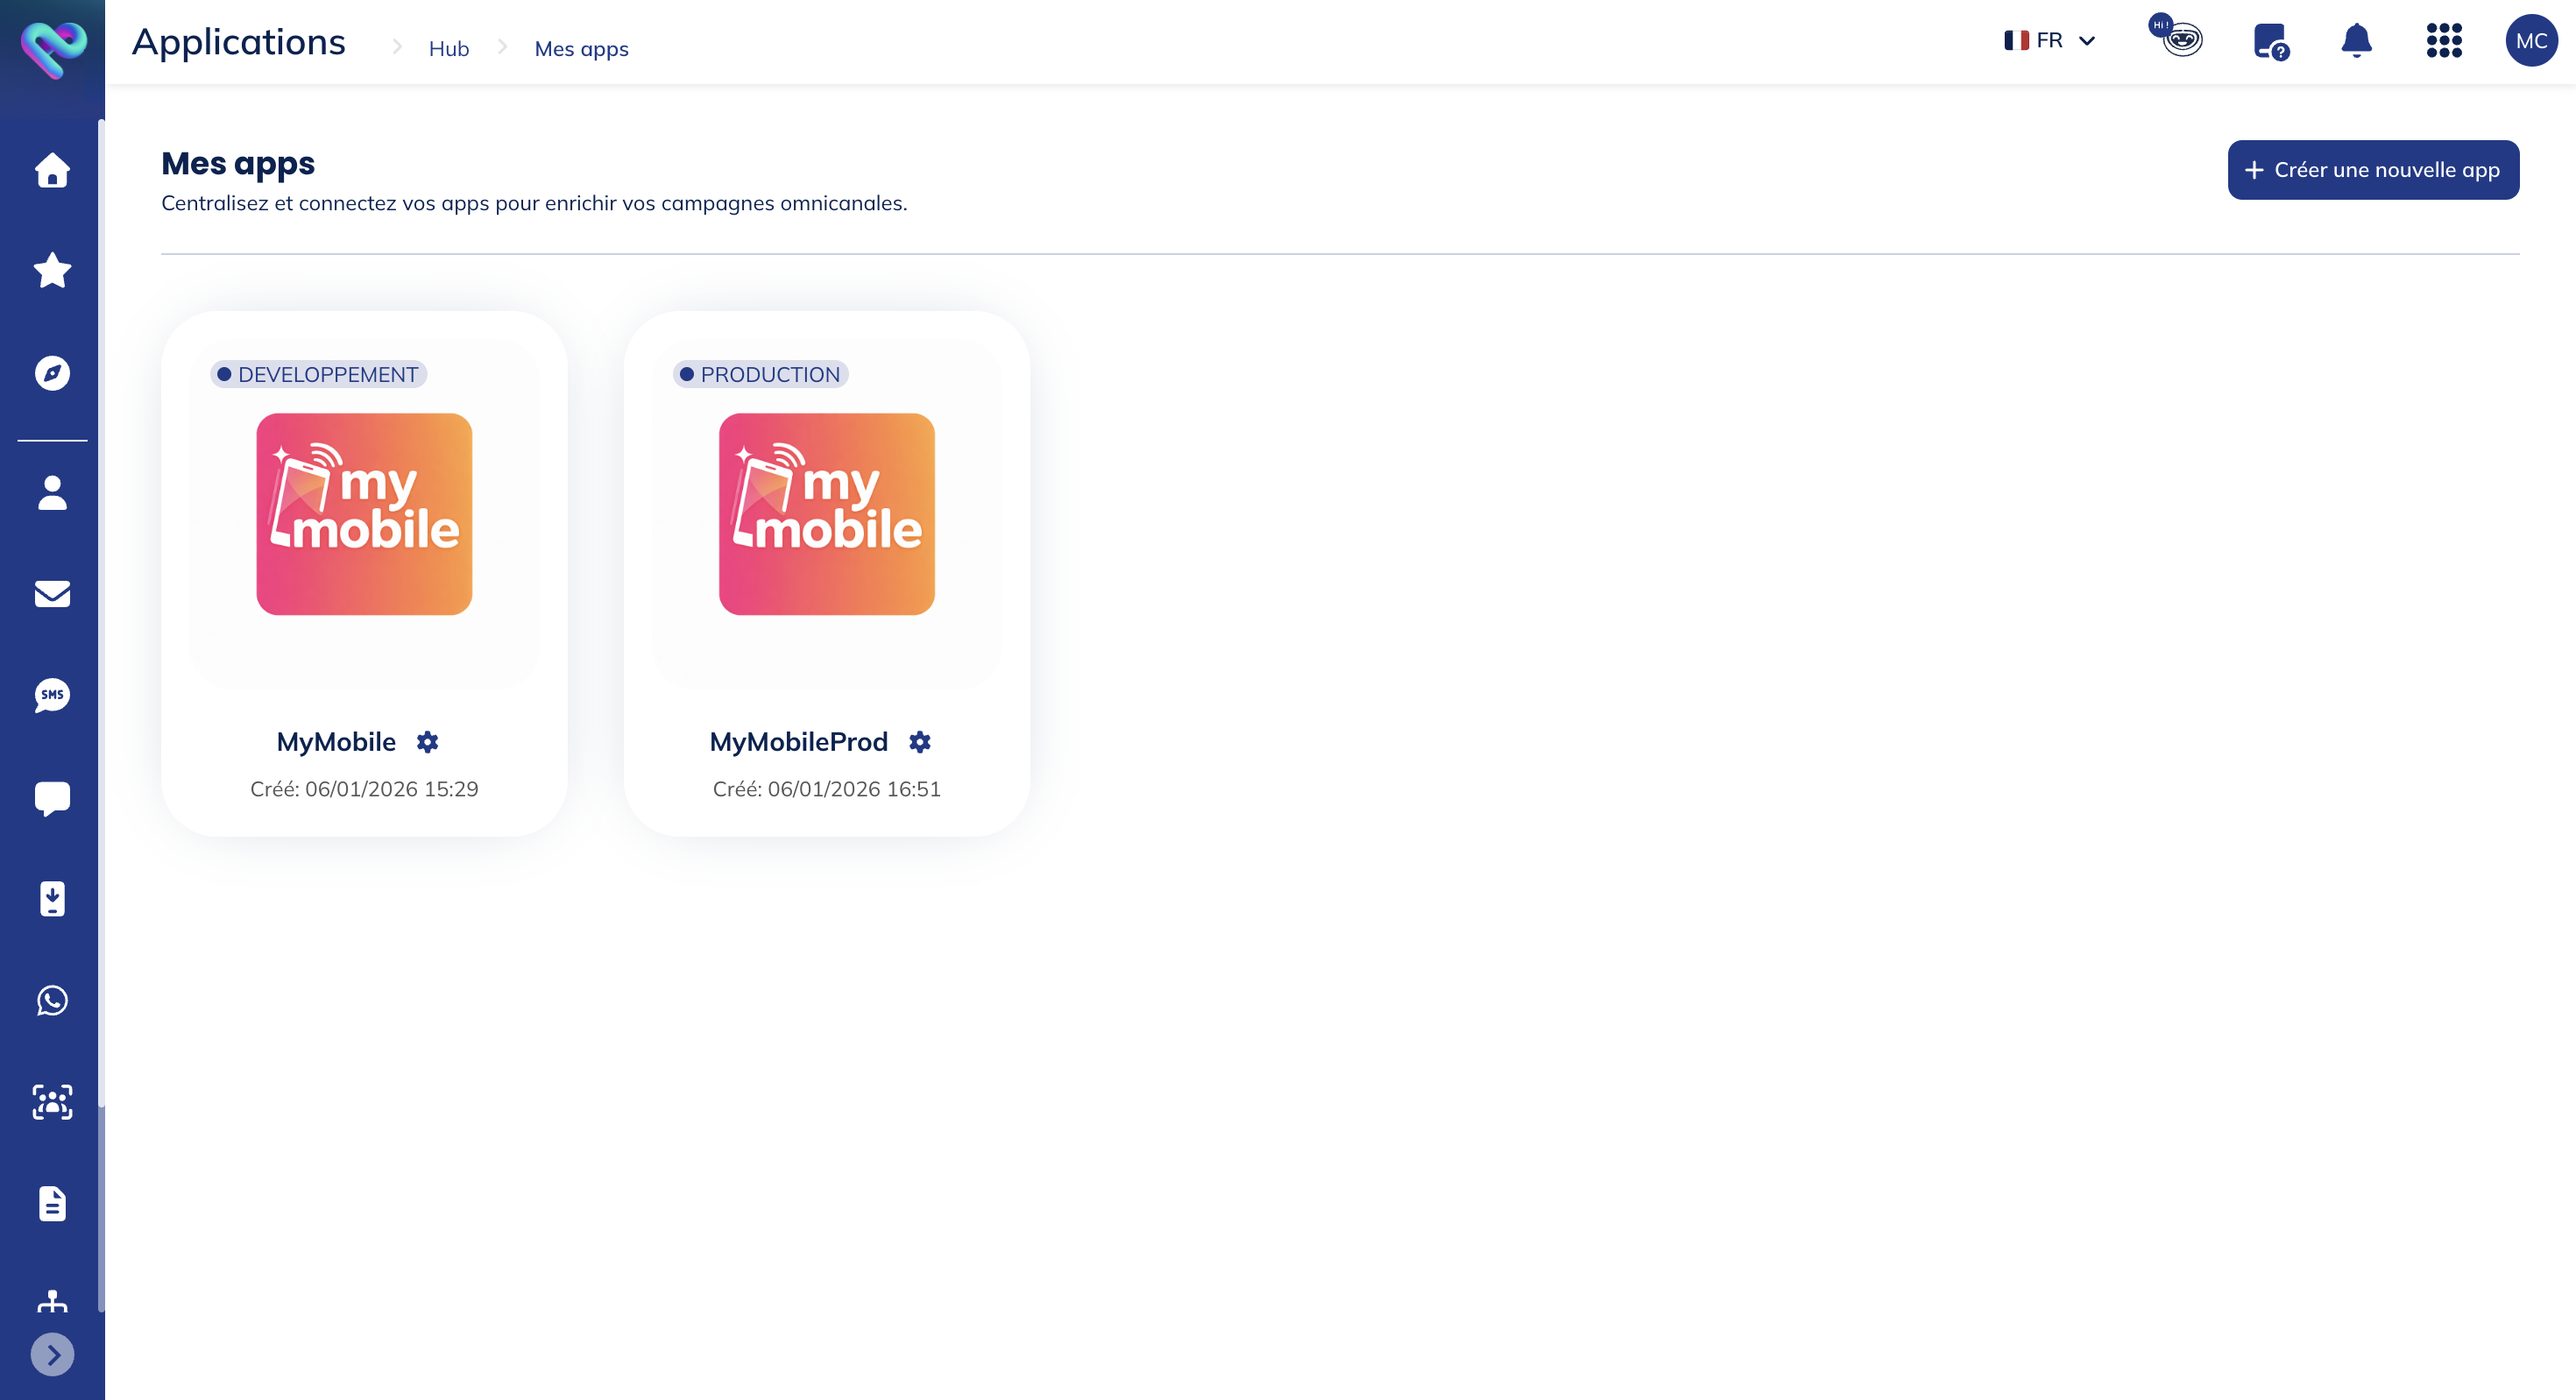Open the Email channel envelope icon

point(51,595)
